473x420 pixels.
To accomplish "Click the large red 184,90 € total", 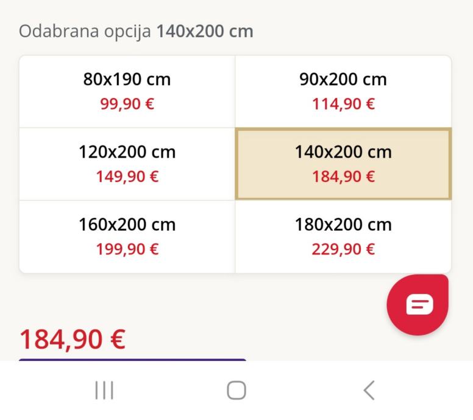I will [x=73, y=339].
